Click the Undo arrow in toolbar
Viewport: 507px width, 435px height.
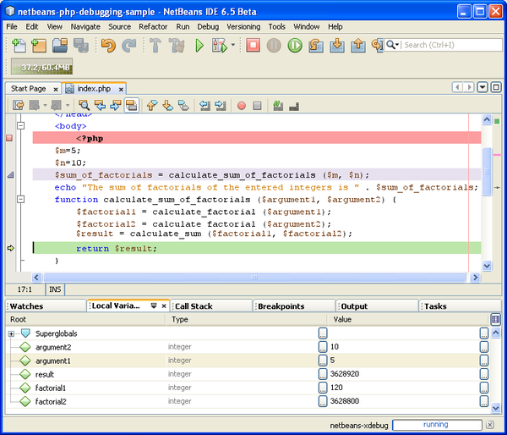pyautogui.click(x=107, y=46)
